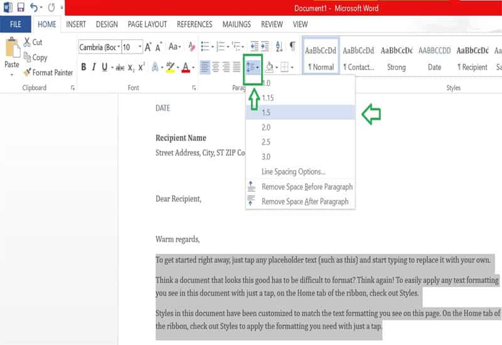Expand the Paste options arrow
Screen dimensions: 502x345
point(11,74)
